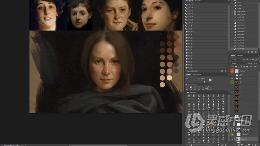This screenshot has height=146, width=260.
Task: Click Lock artboard nesting icon
Action: point(244,67)
